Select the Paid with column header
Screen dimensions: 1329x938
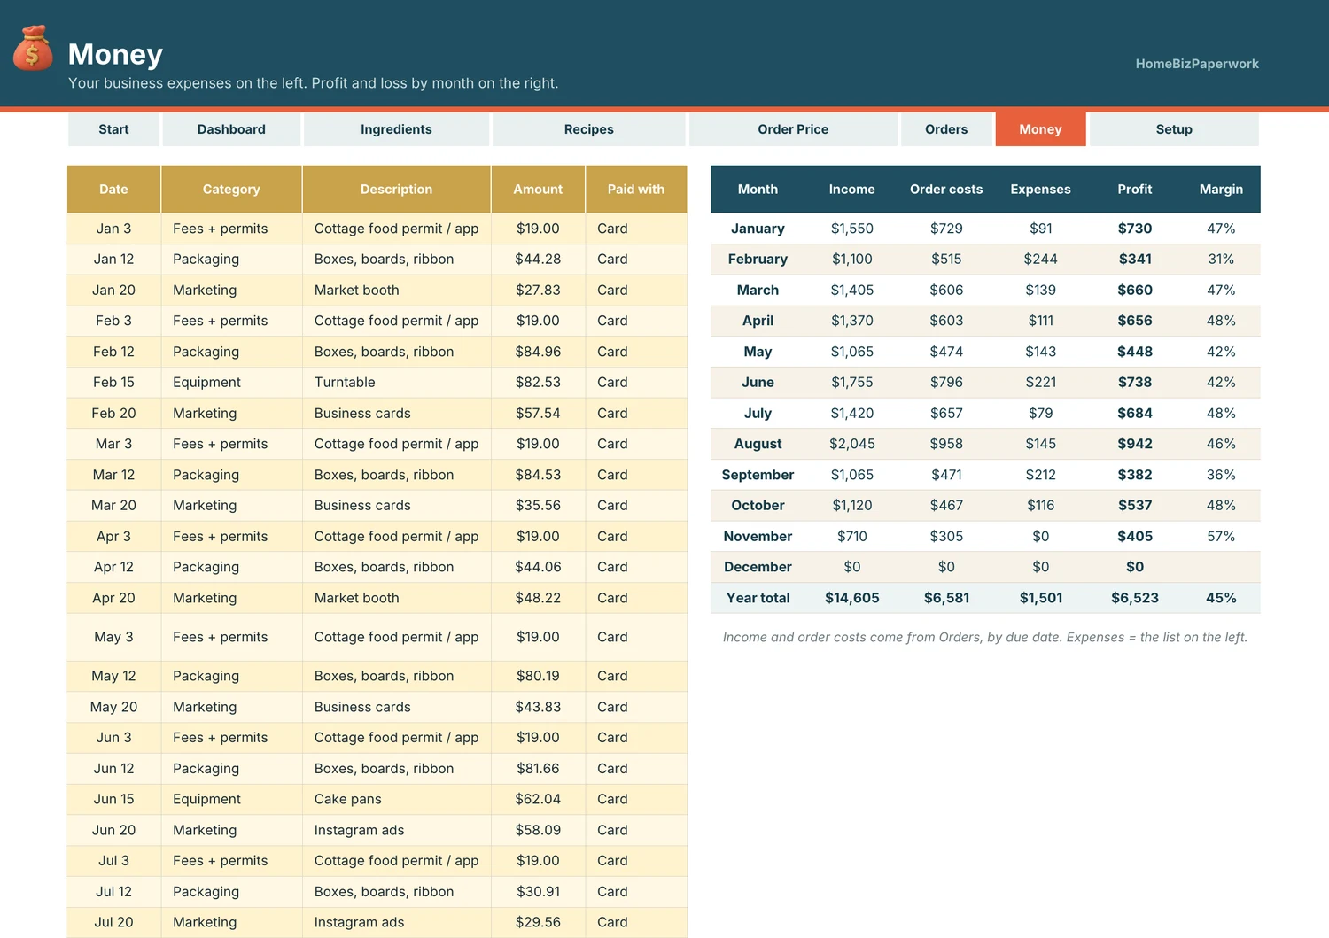636,190
